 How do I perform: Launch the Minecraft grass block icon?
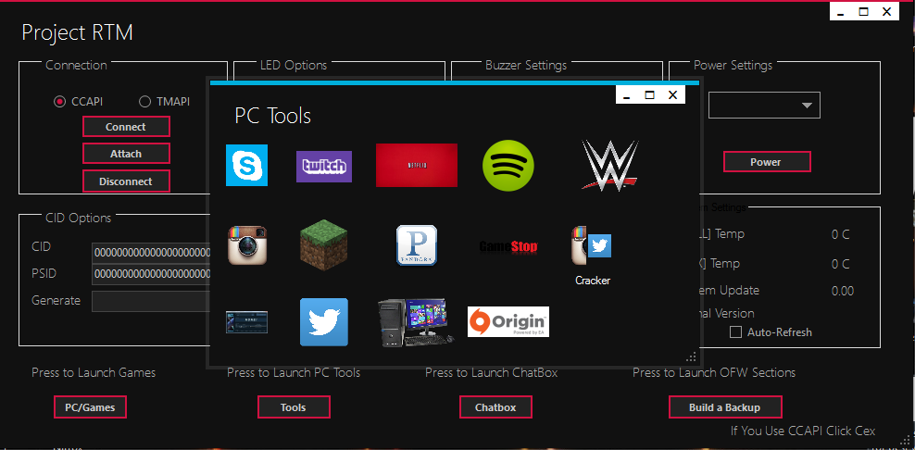point(324,245)
